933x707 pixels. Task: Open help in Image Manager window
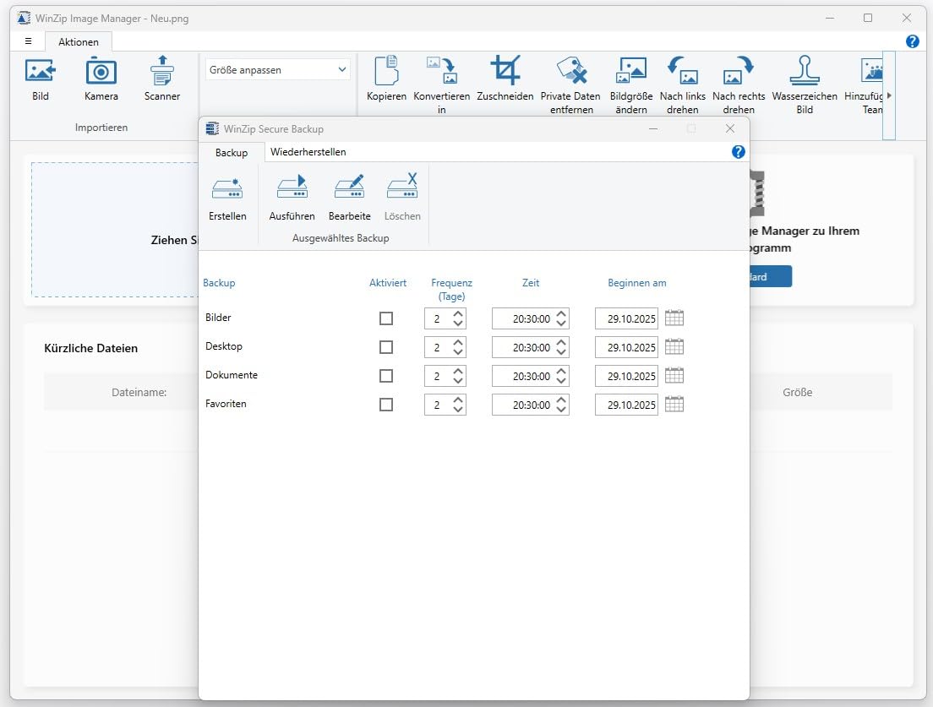(912, 41)
